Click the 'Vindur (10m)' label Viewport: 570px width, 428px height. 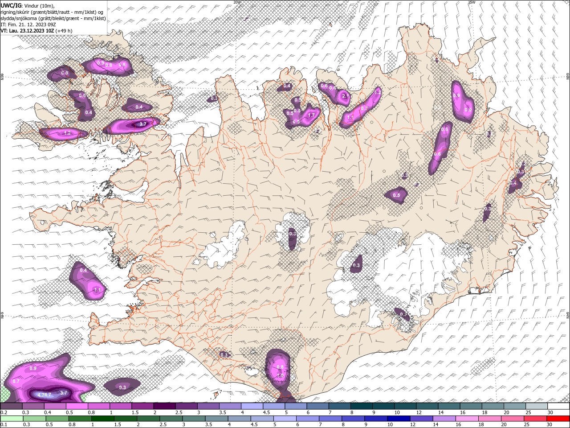[39, 5]
